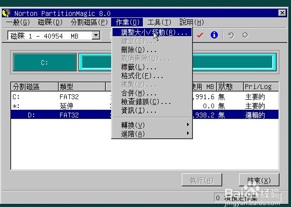
Task: Open the 分割磁區(P) menu
Action: [89, 23]
